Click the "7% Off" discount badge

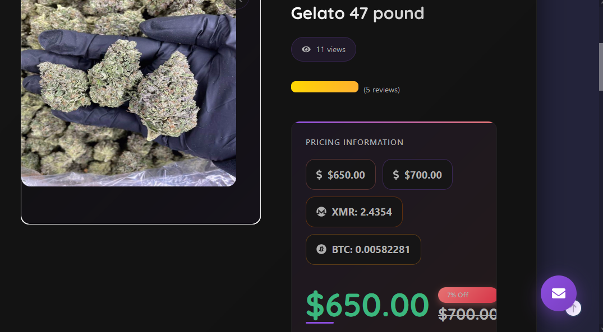(x=466, y=295)
